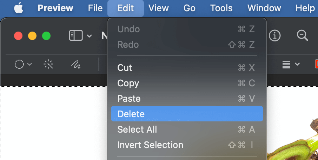The width and height of the screenshot is (318, 160).
Task: Select the Instant Alpha magic wand
Action: tap(48, 64)
